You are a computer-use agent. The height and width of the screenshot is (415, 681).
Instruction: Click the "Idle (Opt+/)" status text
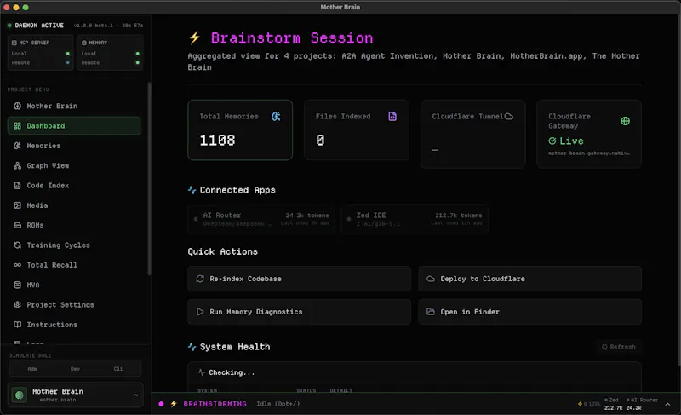coord(278,404)
